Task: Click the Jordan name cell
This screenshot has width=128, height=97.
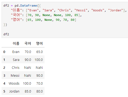Action: [14, 91]
